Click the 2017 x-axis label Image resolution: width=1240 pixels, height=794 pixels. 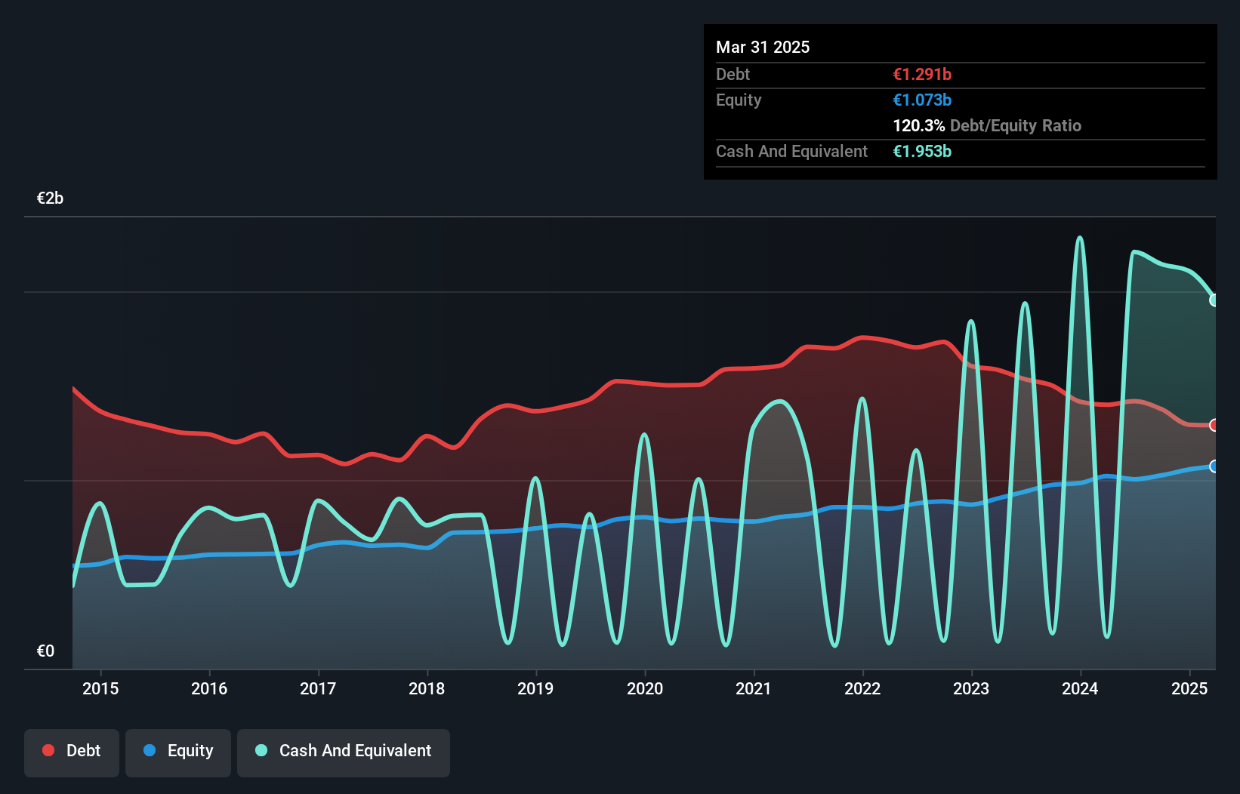click(x=318, y=688)
